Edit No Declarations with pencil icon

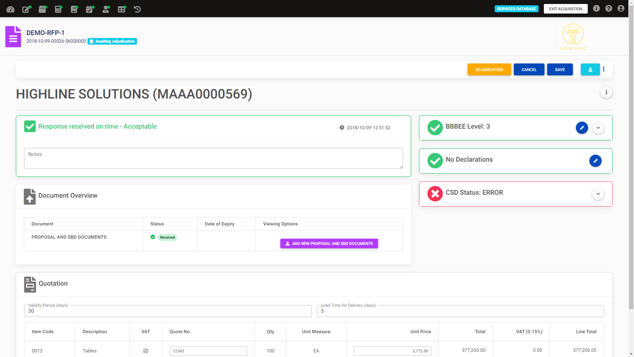click(x=595, y=161)
